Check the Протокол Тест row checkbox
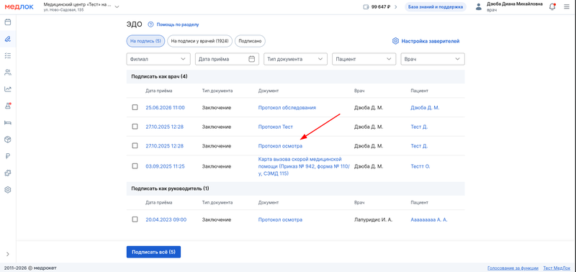This screenshot has width=576, height=272. [135, 127]
